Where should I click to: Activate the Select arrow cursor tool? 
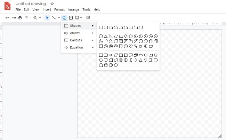[47, 18]
